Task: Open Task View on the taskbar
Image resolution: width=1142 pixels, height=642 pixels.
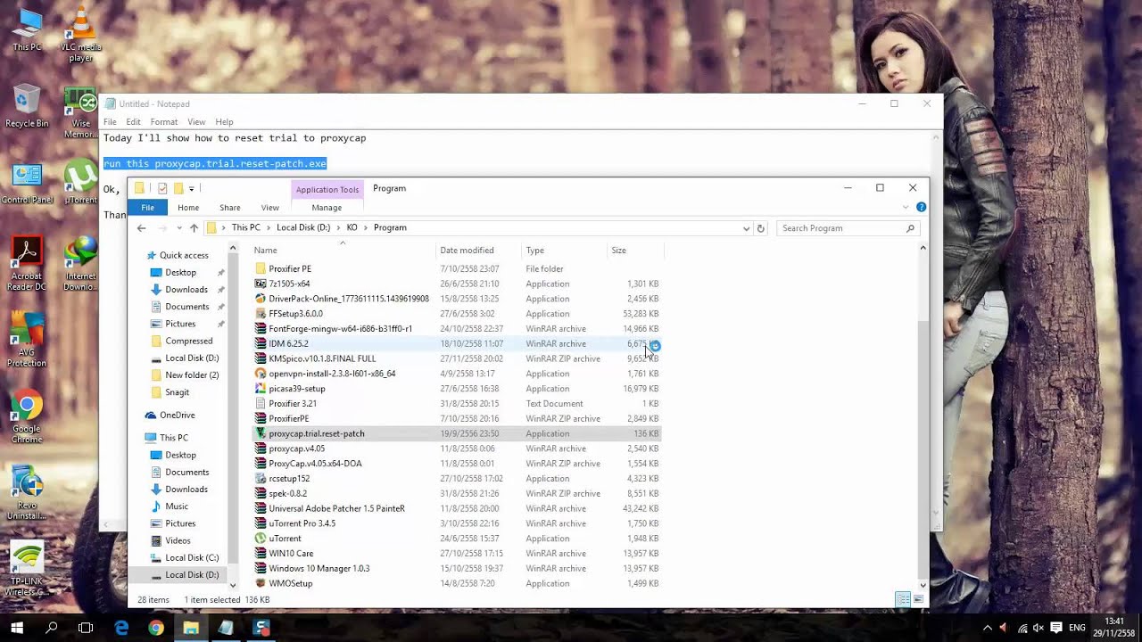Action: click(86, 628)
